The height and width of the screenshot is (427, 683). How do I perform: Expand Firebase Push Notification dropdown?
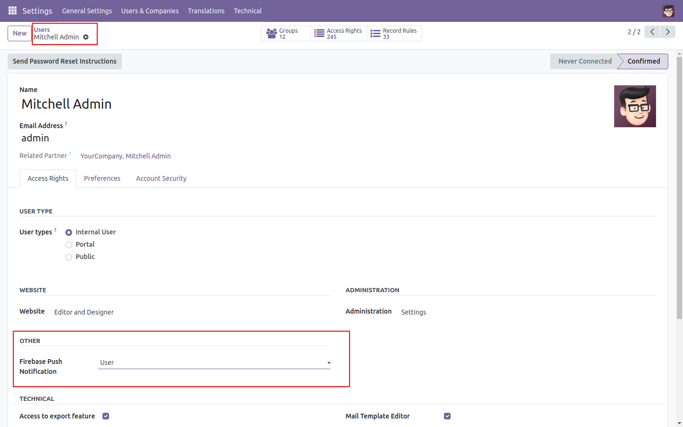tap(214, 362)
